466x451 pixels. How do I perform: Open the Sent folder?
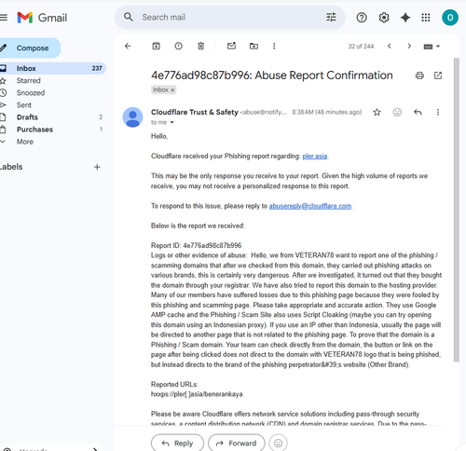click(x=24, y=105)
